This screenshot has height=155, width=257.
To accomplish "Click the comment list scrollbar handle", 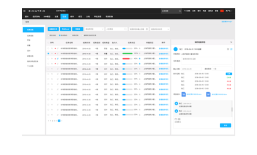I will tap(232, 110).
